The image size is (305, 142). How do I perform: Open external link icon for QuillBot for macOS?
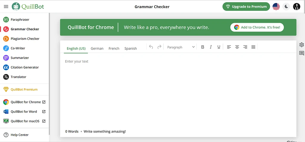(x=44, y=121)
